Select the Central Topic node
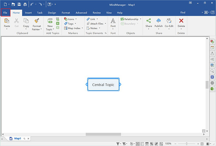Screen dimensions: 216x146 [x=103, y=85]
